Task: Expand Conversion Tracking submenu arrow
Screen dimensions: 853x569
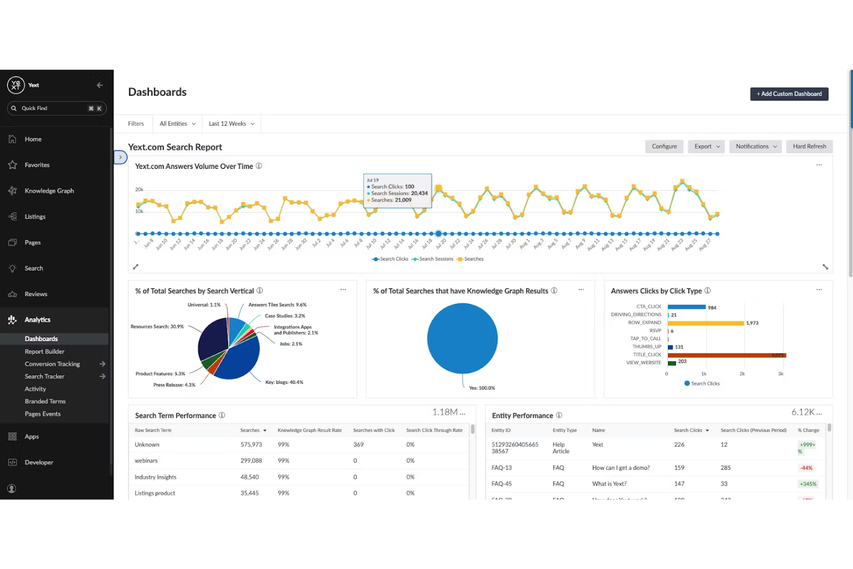Action: tap(102, 364)
